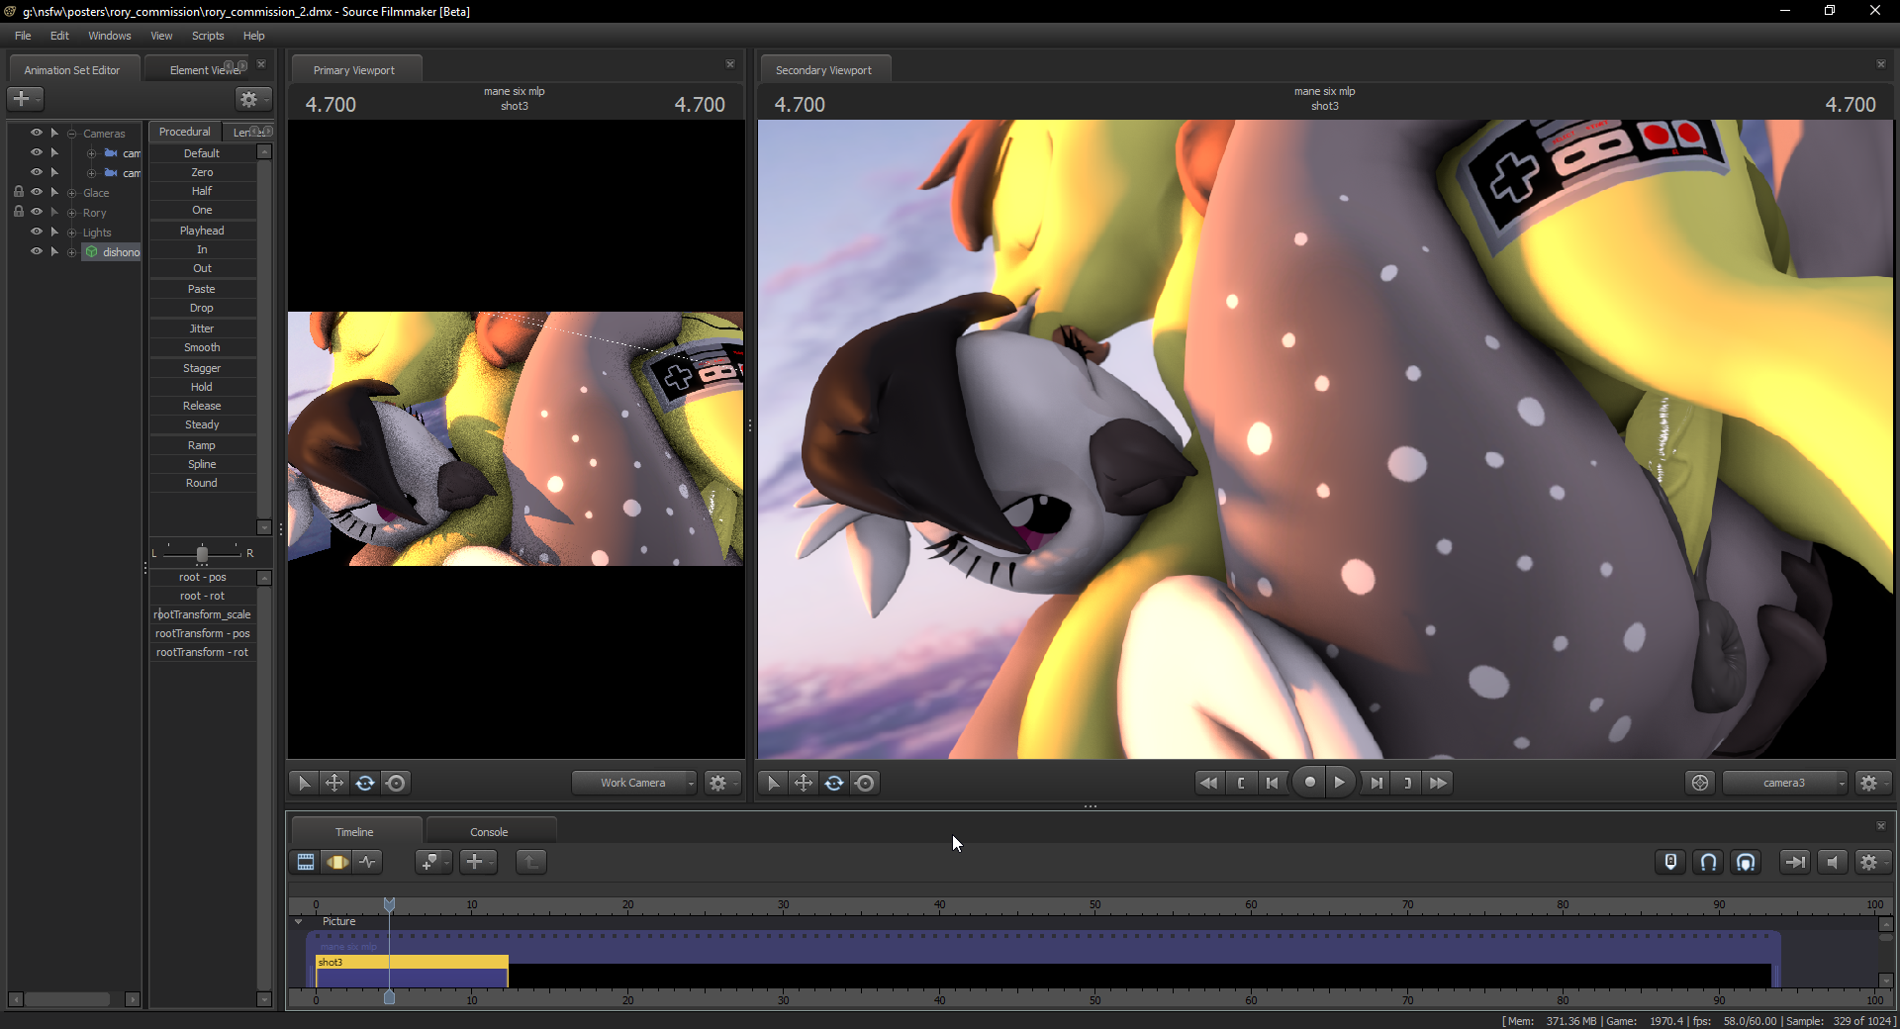1900x1029 pixels.
Task: Choose the rotate tool in Primary Viewport
Action: (x=365, y=783)
